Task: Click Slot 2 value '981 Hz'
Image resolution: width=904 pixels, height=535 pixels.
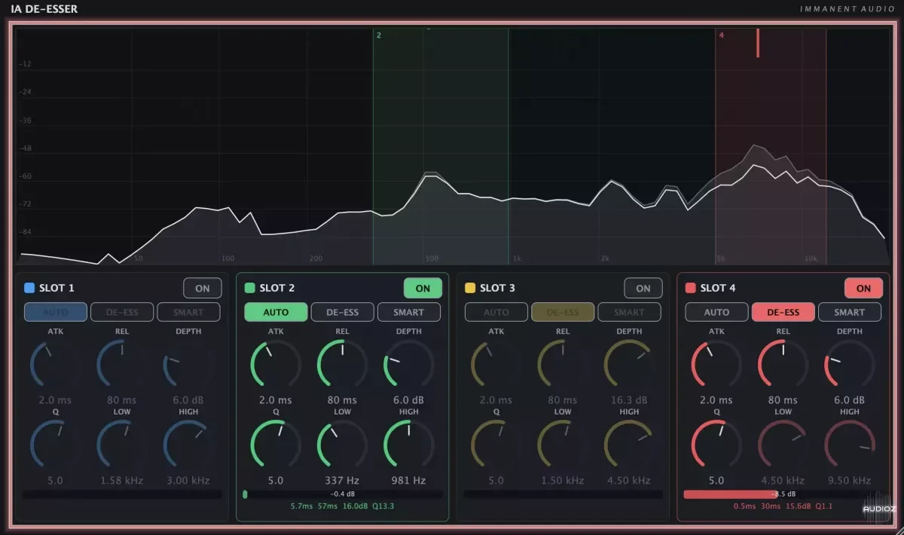Action: 409,480
